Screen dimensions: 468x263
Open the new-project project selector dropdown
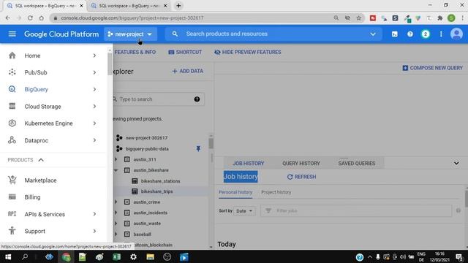tap(130, 34)
